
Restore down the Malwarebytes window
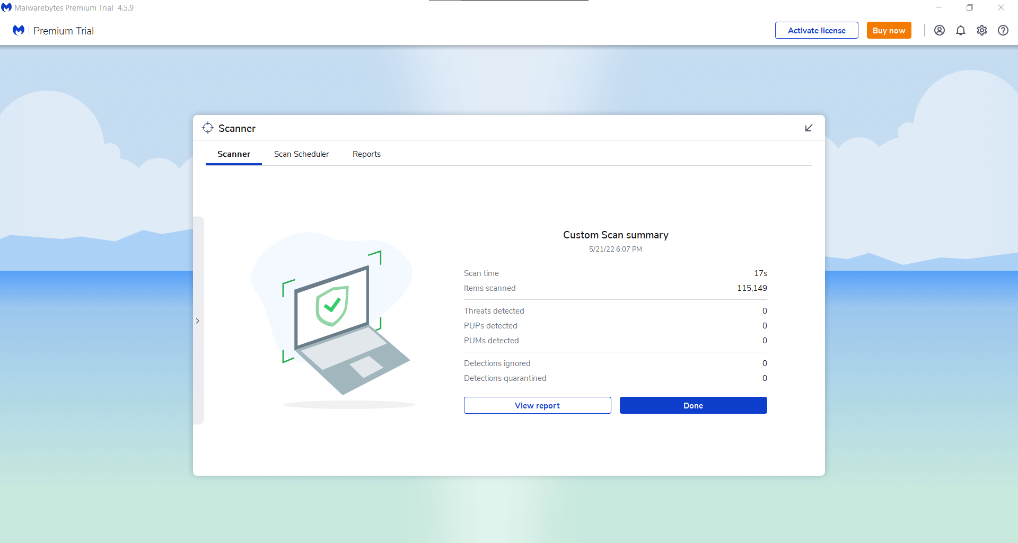point(970,7)
